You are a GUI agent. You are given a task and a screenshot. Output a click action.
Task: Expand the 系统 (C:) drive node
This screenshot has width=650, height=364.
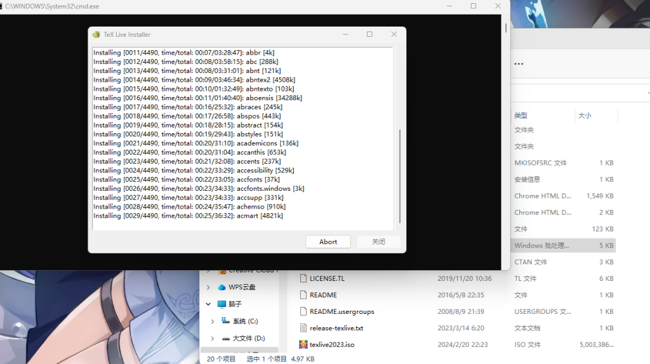tap(213, 322)
